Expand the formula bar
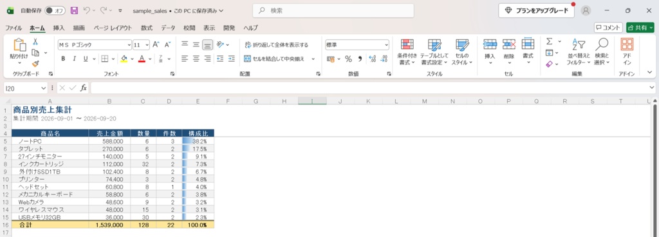This screenshot has width=659, height=237. tap(652, 88)
